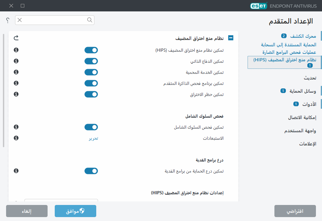Click info icon for درع برامج الفدية toggle
The height and width of the screenshot is (221, 322).
pos(16,171)
